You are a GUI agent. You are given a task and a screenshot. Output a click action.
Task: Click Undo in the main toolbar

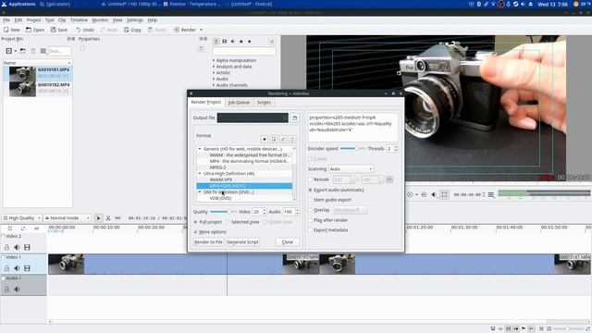(84, 30)
